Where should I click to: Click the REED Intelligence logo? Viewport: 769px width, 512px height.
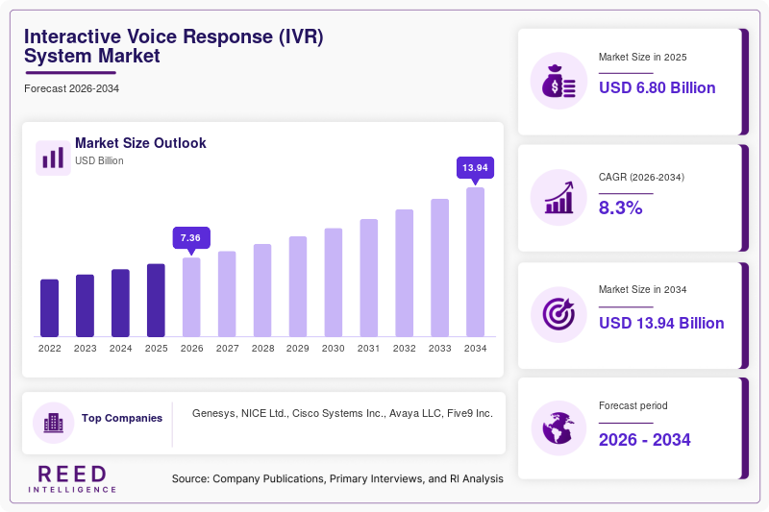point(72,478)
